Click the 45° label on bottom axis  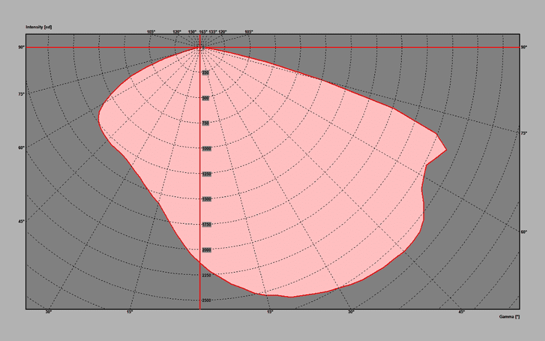(462, 312)
